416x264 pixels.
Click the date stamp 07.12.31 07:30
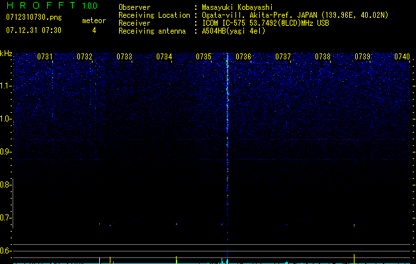click(34, 30)
